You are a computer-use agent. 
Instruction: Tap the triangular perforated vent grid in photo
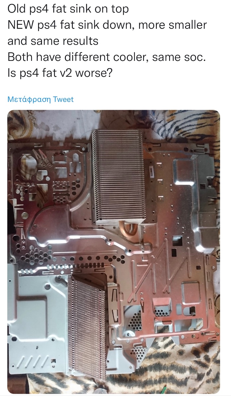[x=135, y=319]
